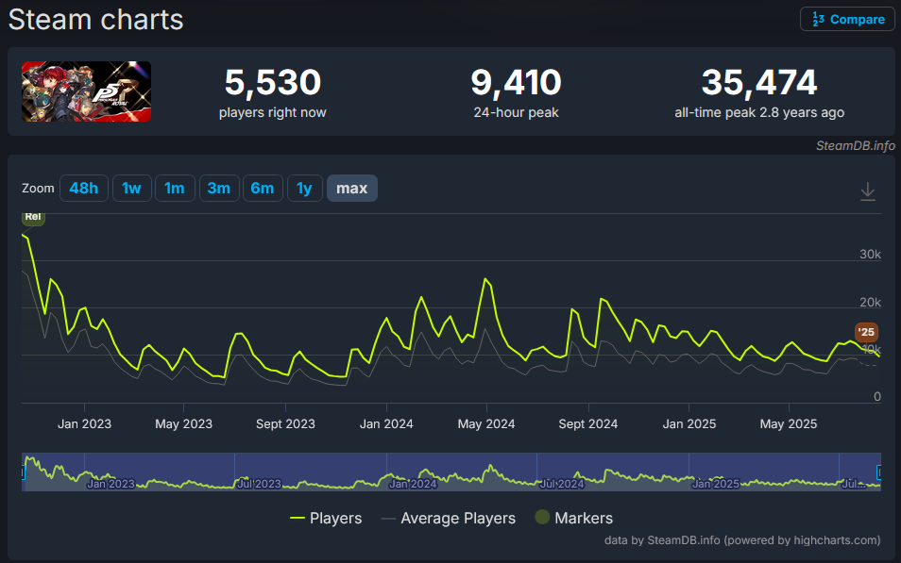The width and height of the screenshot is (901, 563).
Task: Toggle the Average Players legend entry
Action: [449, 519]
